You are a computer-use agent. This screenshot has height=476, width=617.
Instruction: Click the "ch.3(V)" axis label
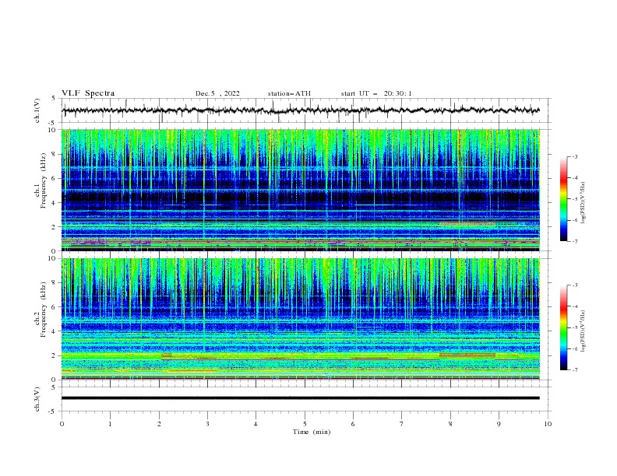coord(37,399)
